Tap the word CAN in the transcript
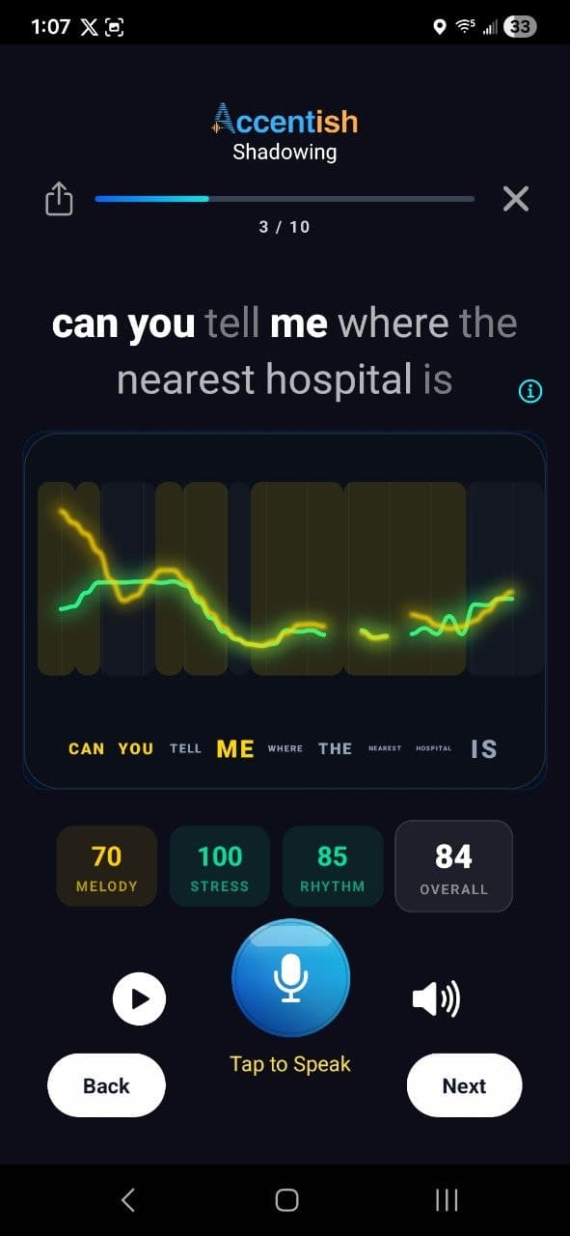 (x=85, y=748)
